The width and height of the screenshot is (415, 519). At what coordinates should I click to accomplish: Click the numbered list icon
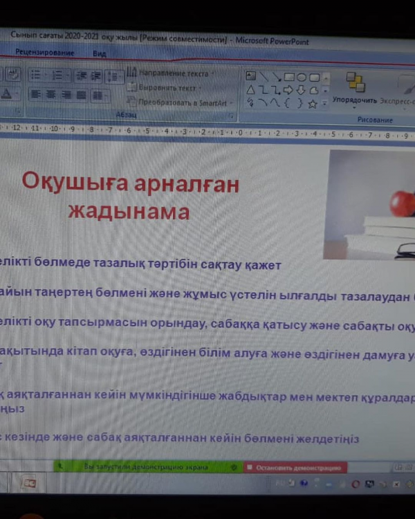click(58, 75)
